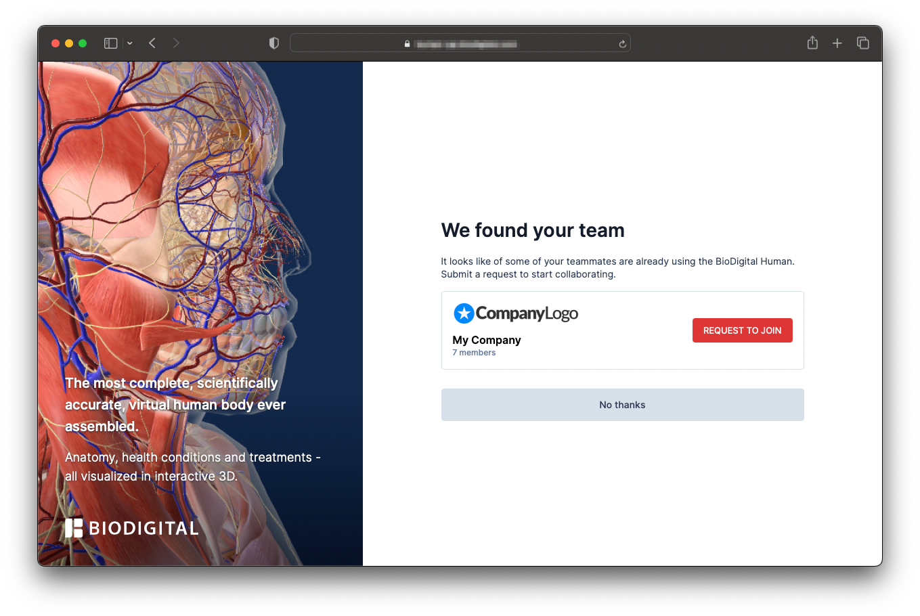Enter full screen with green button
Image resolution: width=920 pixels, height=616 pixels.
[83, 43]
